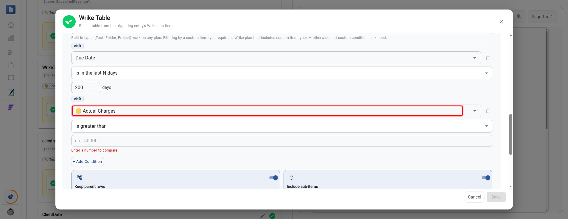This screenshot has width=568, height=219.
Task: Click the comparison number input field
Action: tap(282, 141)
